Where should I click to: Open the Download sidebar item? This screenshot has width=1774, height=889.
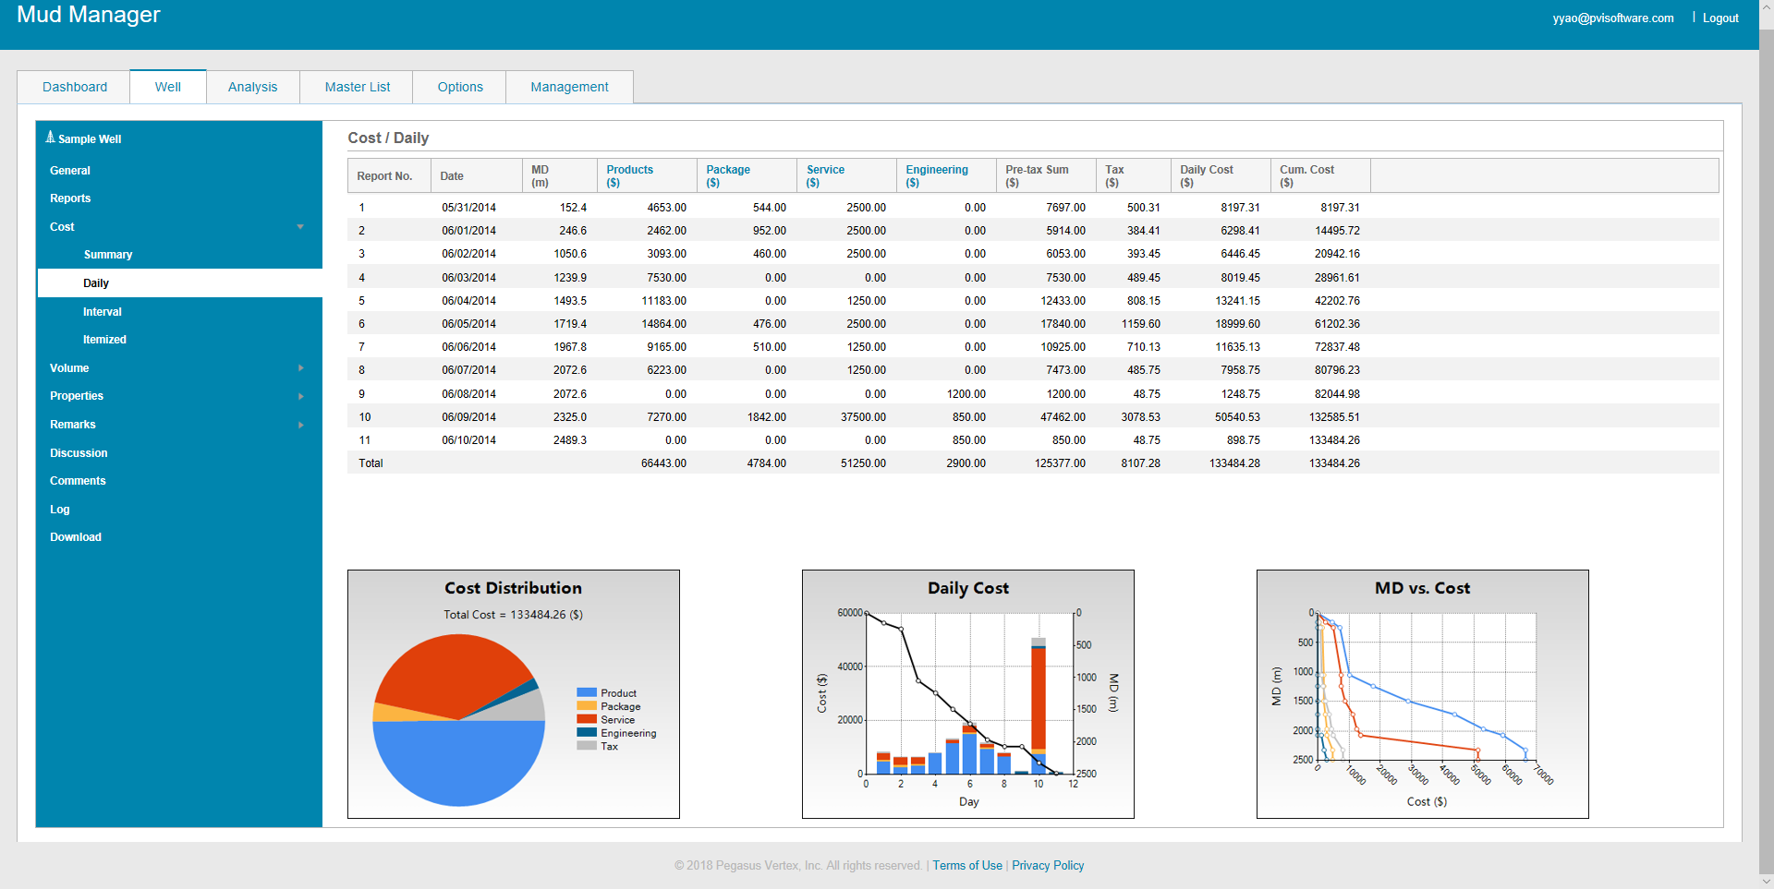click(76, 537)
